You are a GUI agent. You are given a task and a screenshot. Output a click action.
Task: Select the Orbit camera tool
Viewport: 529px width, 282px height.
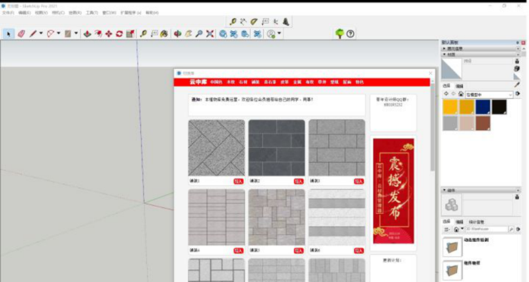pyautogui.click(x=177, y=34)
